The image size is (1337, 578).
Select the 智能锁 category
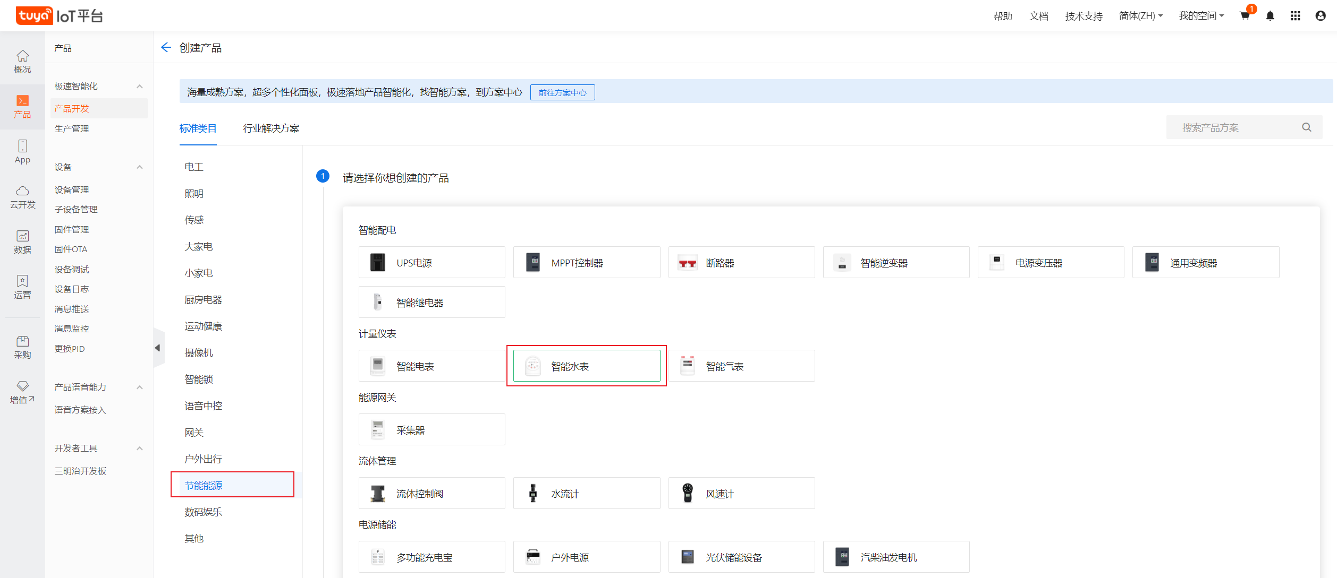(199, 379)
